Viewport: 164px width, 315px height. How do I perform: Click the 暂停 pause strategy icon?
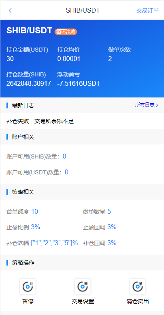tap(28, 287)
